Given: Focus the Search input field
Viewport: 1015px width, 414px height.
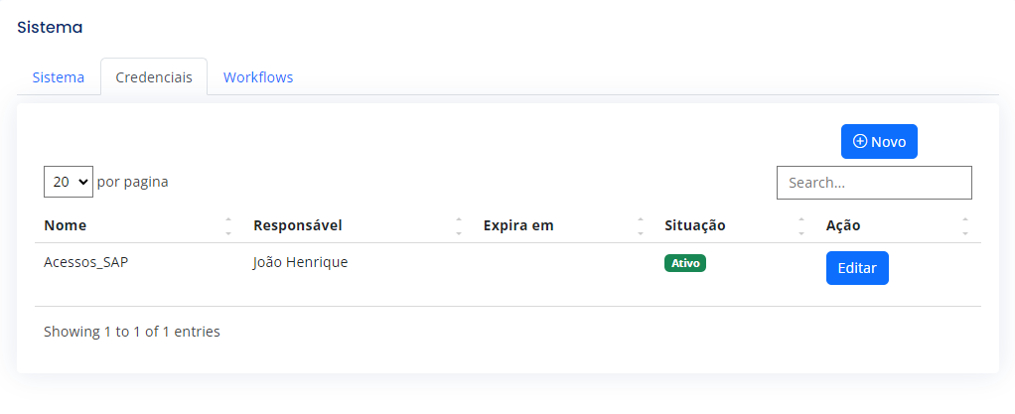Looking at the screenshot, I should pyautogui.click(x=874, y=183).
